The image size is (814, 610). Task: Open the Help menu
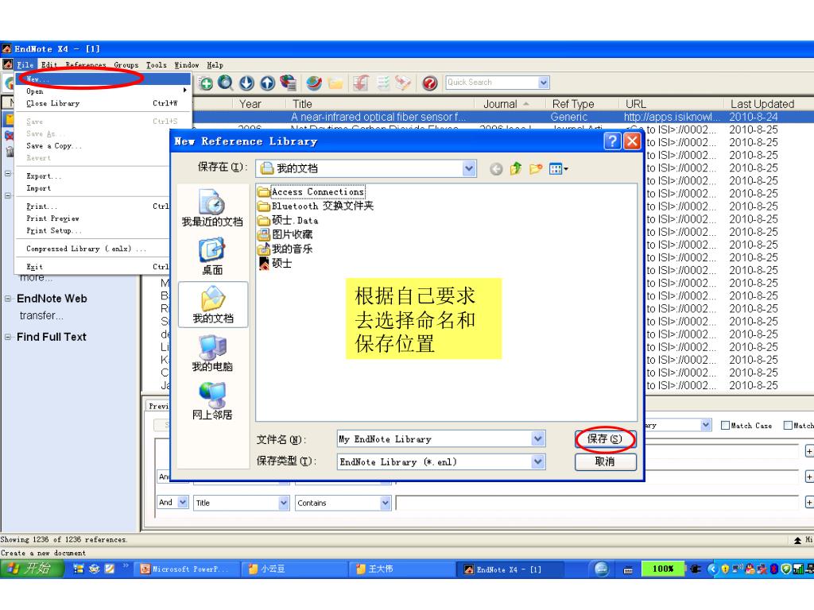pyautogui.click(x=215, y=65)
